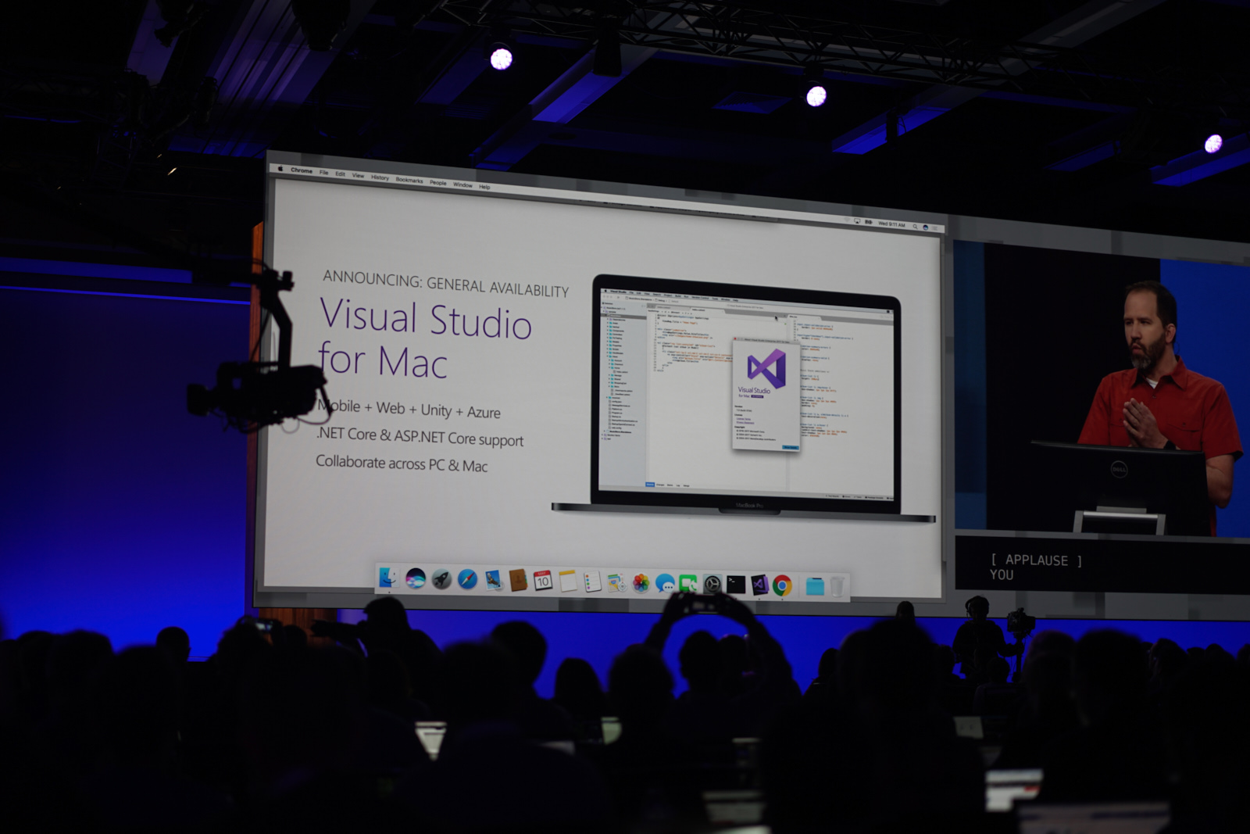Click the Siri icon in menu bar
Image resolution: width=1250 pixels, height=834 pixels.
926,227
